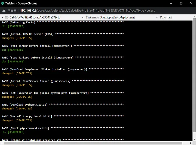The image size is (196, 145).
Task: Click the 'Date start:' label
Action: (x=166, y=17)
